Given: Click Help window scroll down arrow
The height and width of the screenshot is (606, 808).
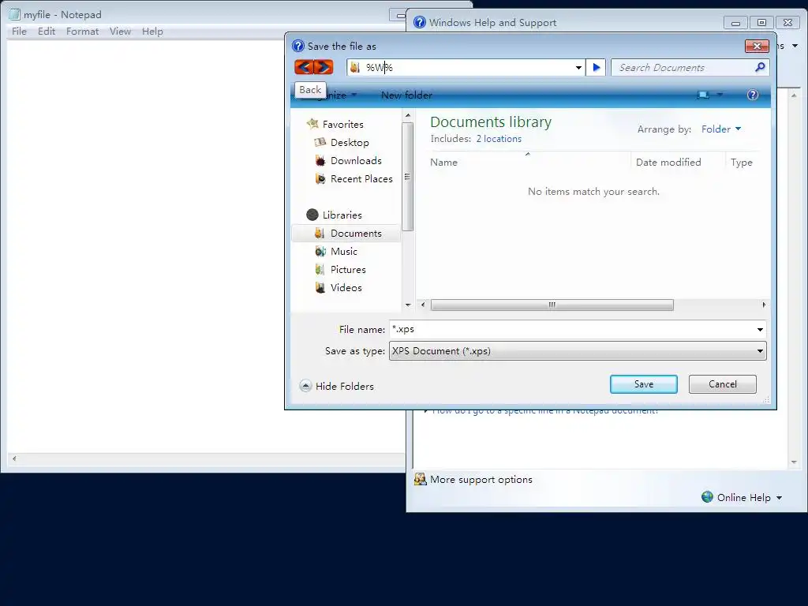Looking at the screenshot, I should point(794,462).
